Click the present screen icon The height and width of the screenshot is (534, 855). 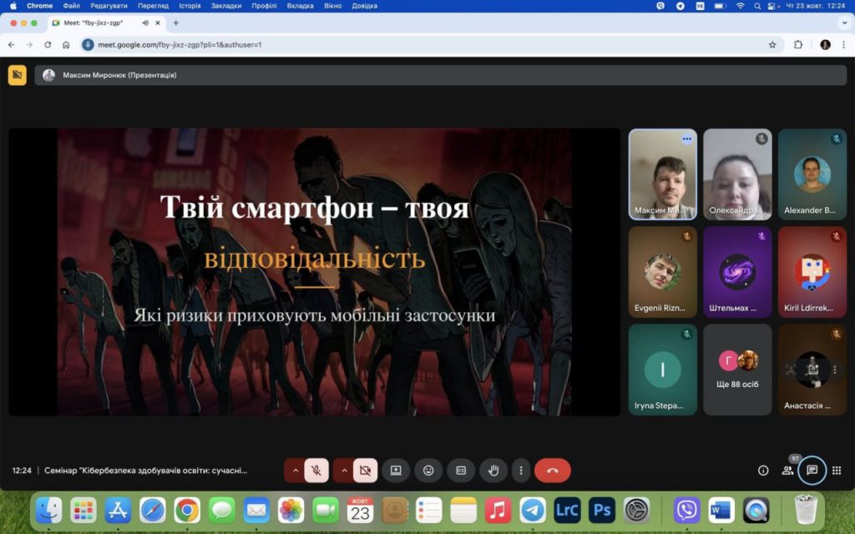point(396,471)
